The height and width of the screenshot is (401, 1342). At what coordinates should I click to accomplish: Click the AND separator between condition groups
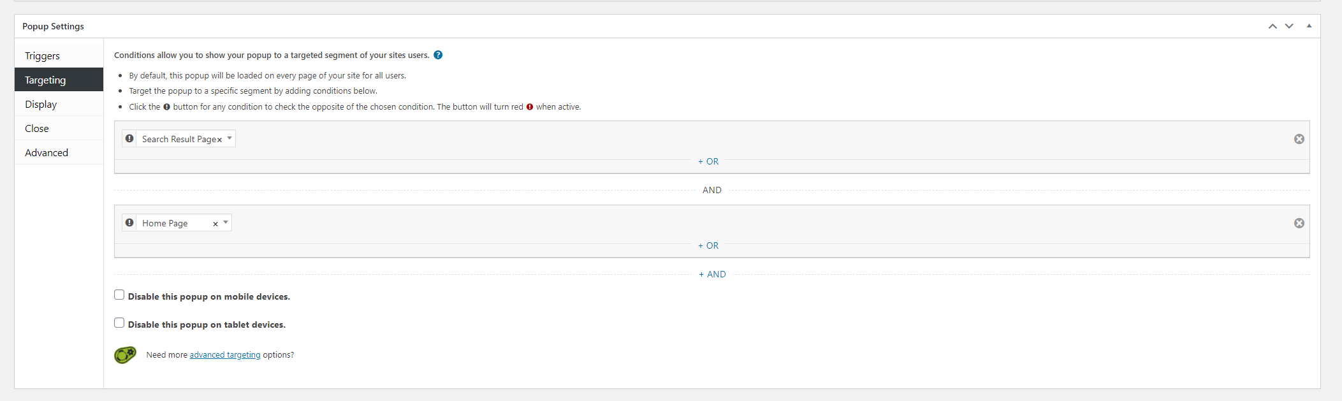coord(712,190)
